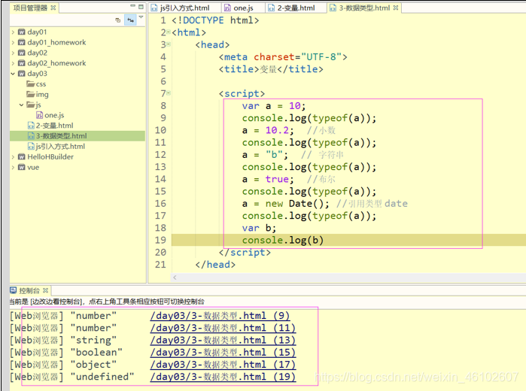Click the day02_homework project icon
526x391 pixels.
(x=22, y=63)
